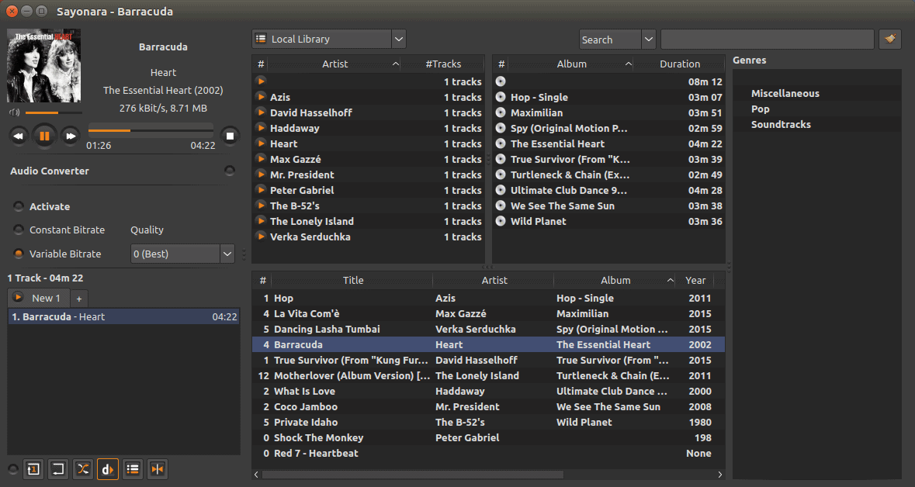
Task: Click the inward-arrows playlist mode icon
Action: (158, 469)
